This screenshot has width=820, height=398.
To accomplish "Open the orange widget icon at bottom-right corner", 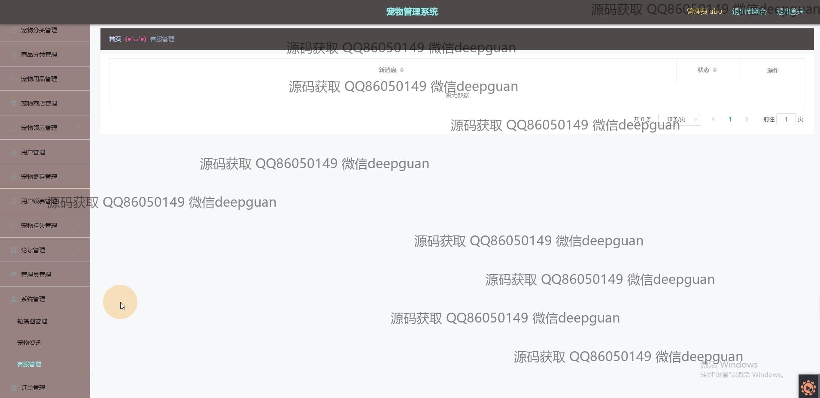I will [809, 387].
